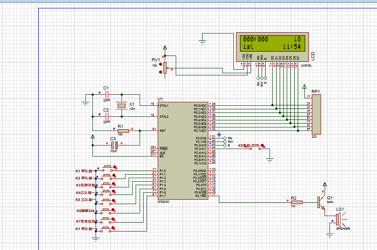This screenshot has height=250, width=377.
Task: Toggle the red latch on the K6 button
Action: (113, 210)
